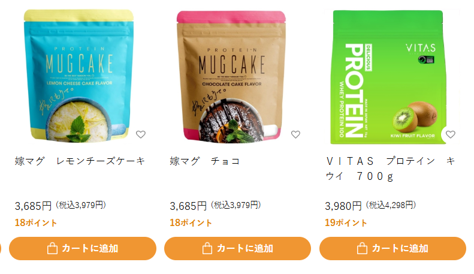Open lemon cheese cake flavor package image
The height and width of the screenshot is (274, 474).
pos(79,76)
